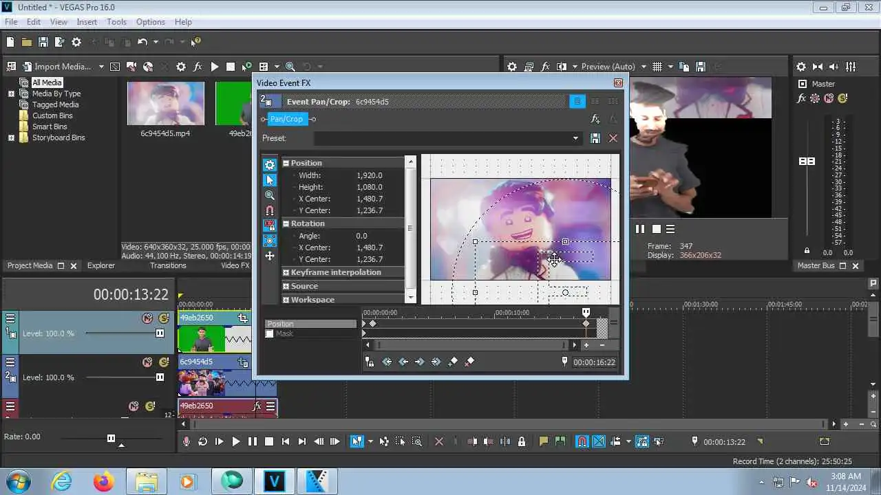Save the project with floppy icon
881x495 pixels.
pyautogui.click(x=43, y=42)
